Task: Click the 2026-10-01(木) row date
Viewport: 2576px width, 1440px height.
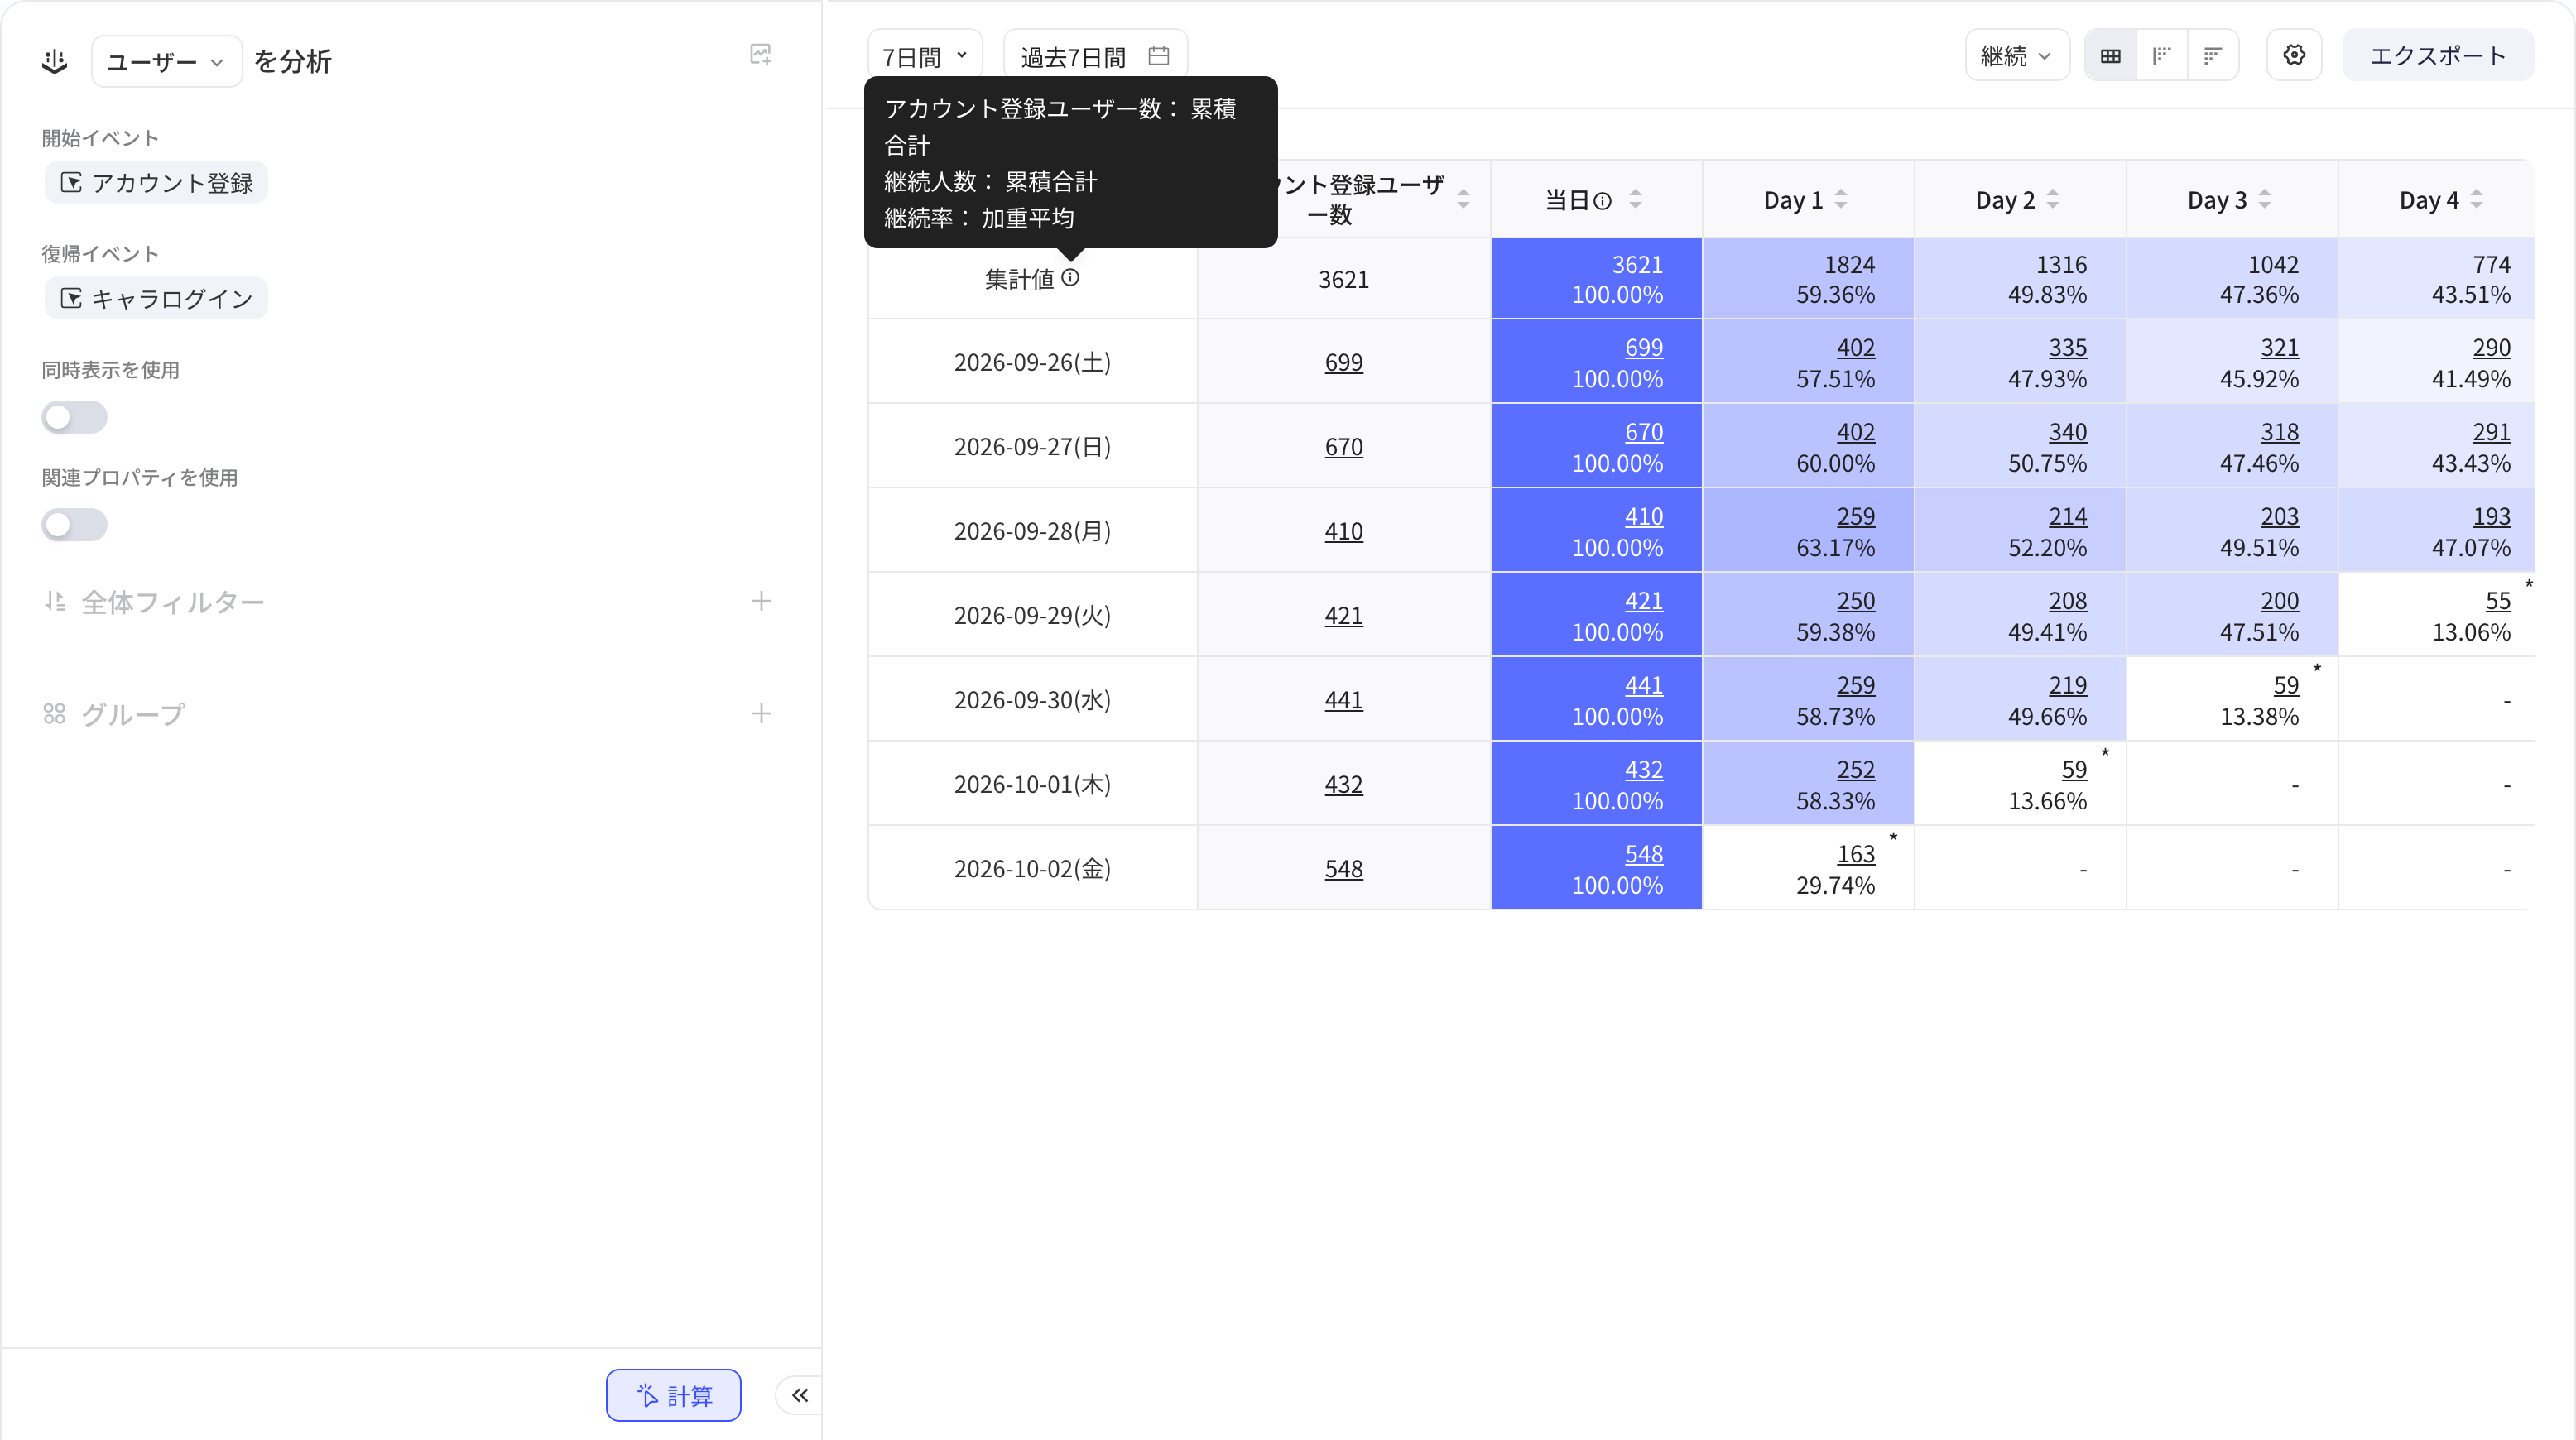Action: pos(1033,784)
